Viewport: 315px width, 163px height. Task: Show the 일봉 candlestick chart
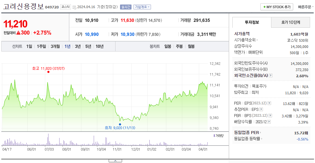[168, 47]
